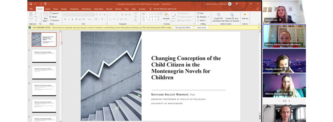Screen dimensions: 333x122
Task: Click the Learn more button
Action: 202,28
